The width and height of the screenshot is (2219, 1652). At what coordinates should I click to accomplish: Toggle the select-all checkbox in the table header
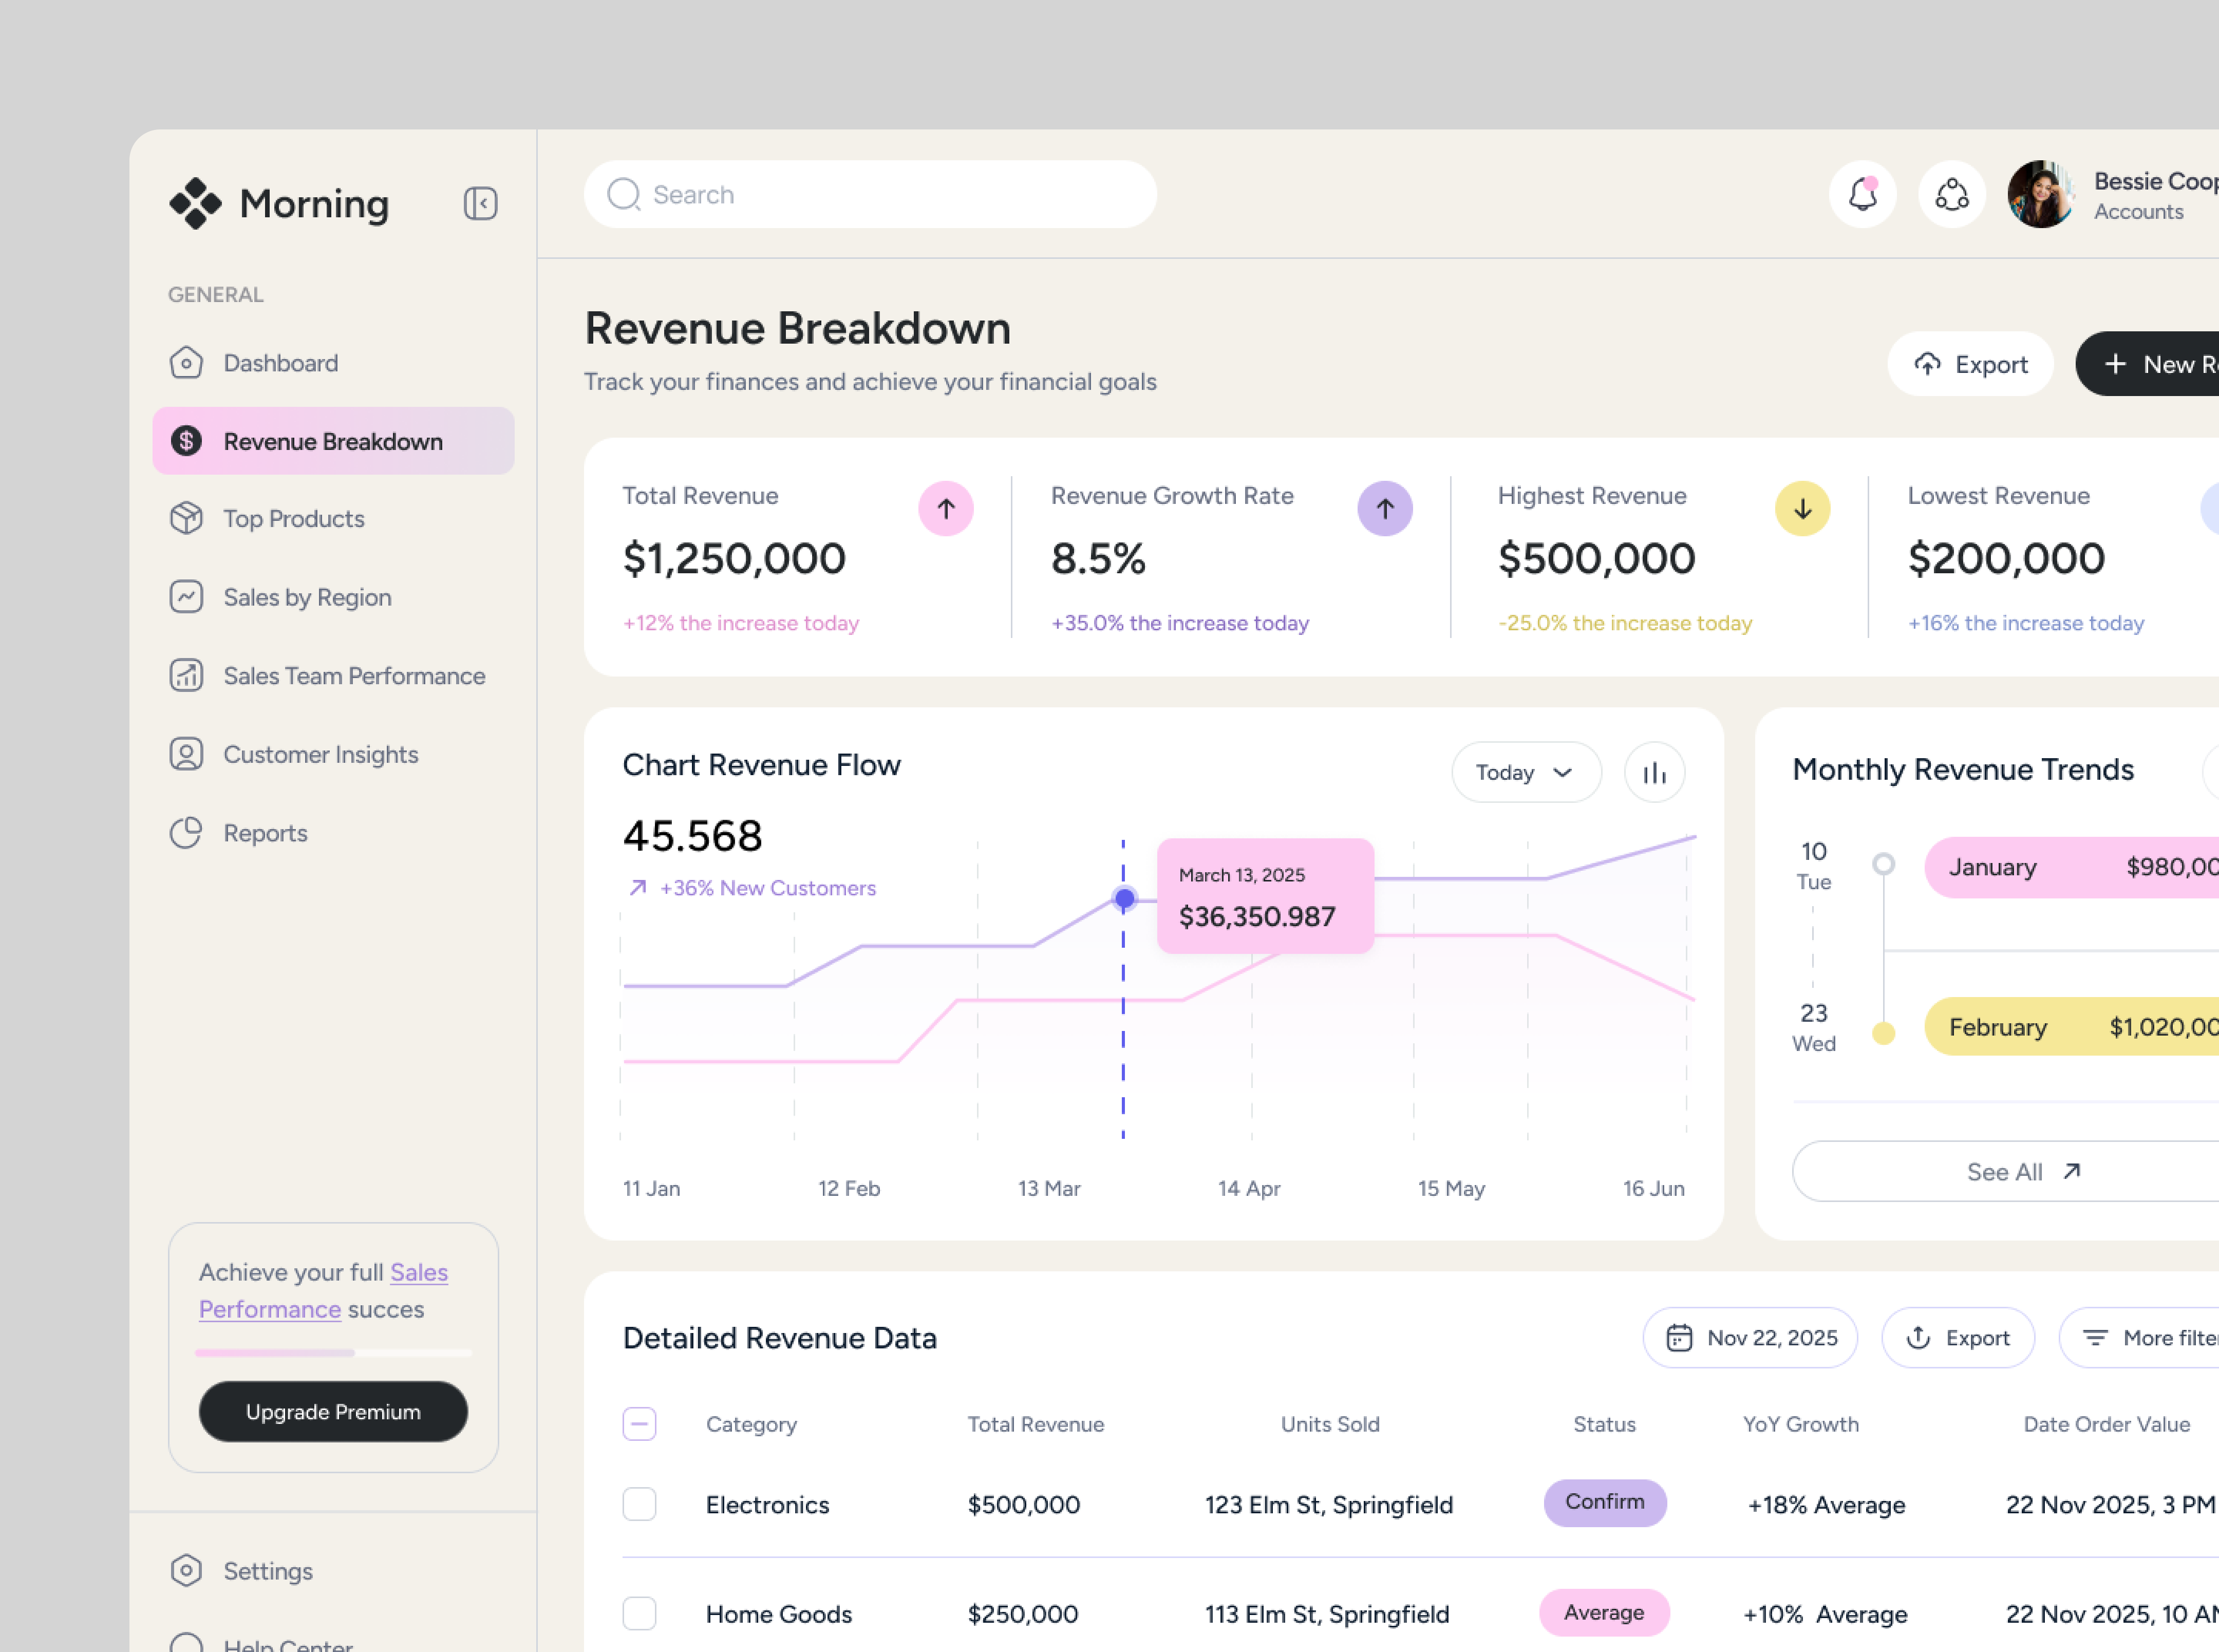click(x=639, y=1423)
